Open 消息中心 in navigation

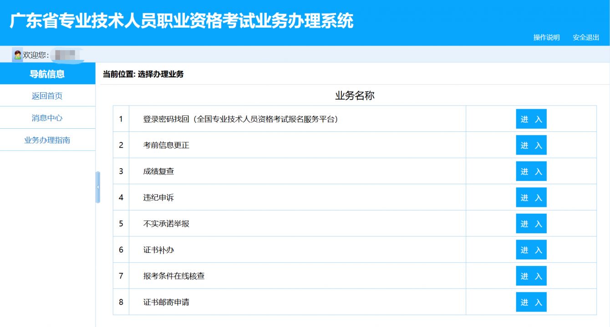pyautogui.click(x=47, y=118)
